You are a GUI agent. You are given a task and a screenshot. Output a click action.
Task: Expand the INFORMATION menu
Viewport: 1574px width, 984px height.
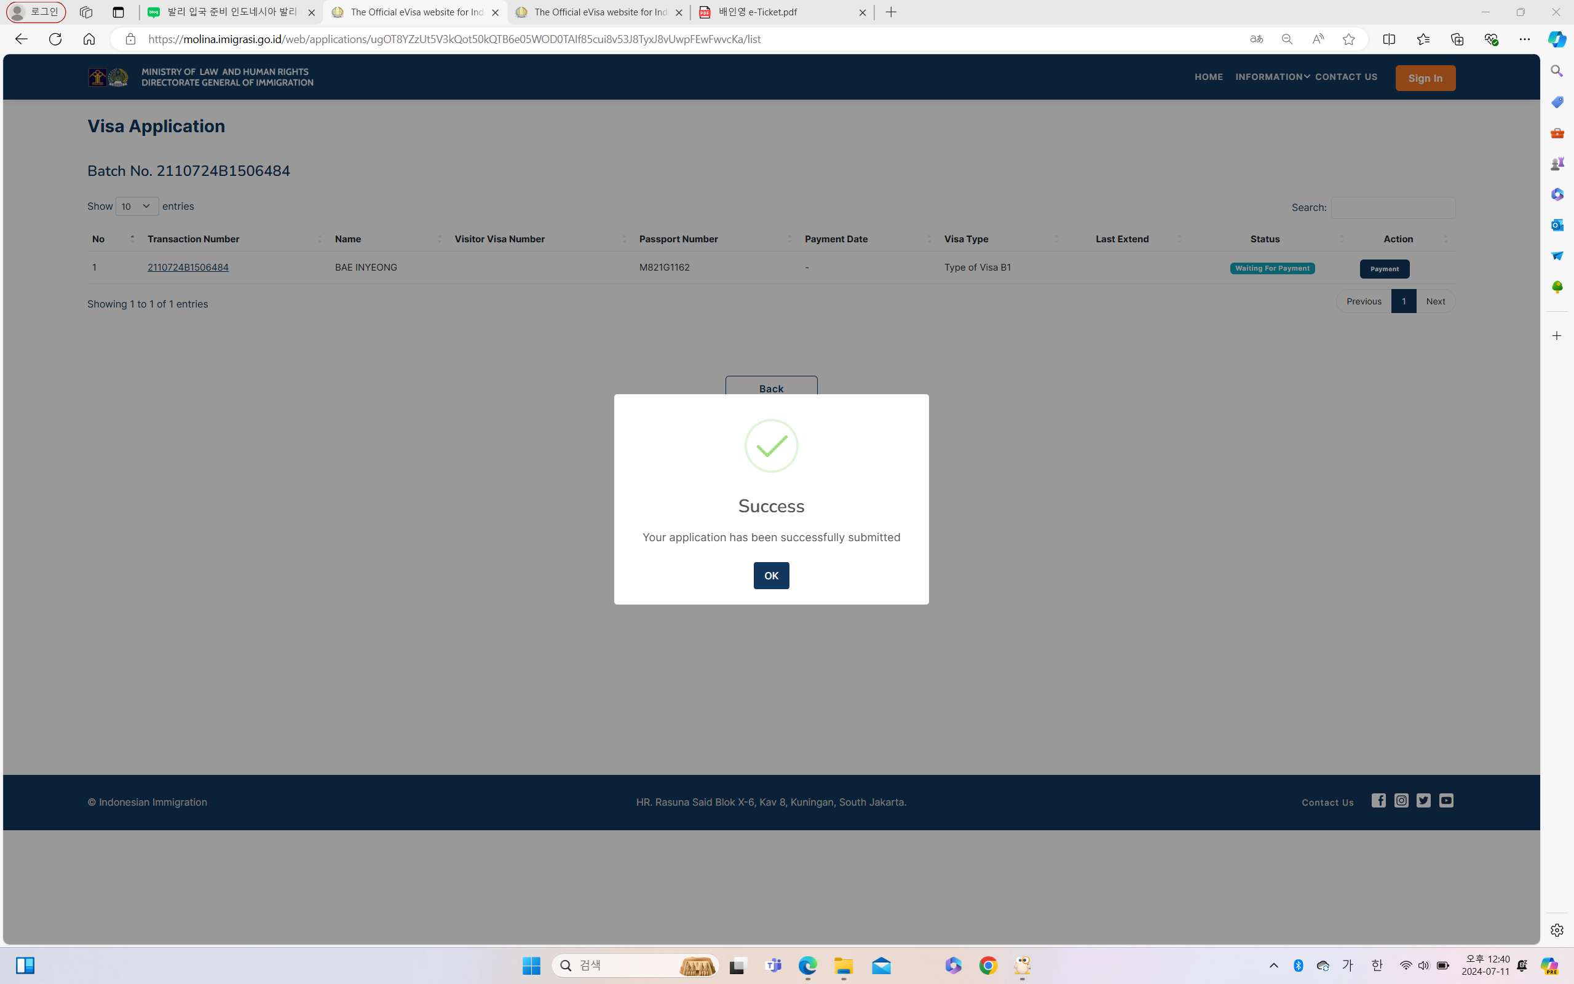coord(1271,77)
